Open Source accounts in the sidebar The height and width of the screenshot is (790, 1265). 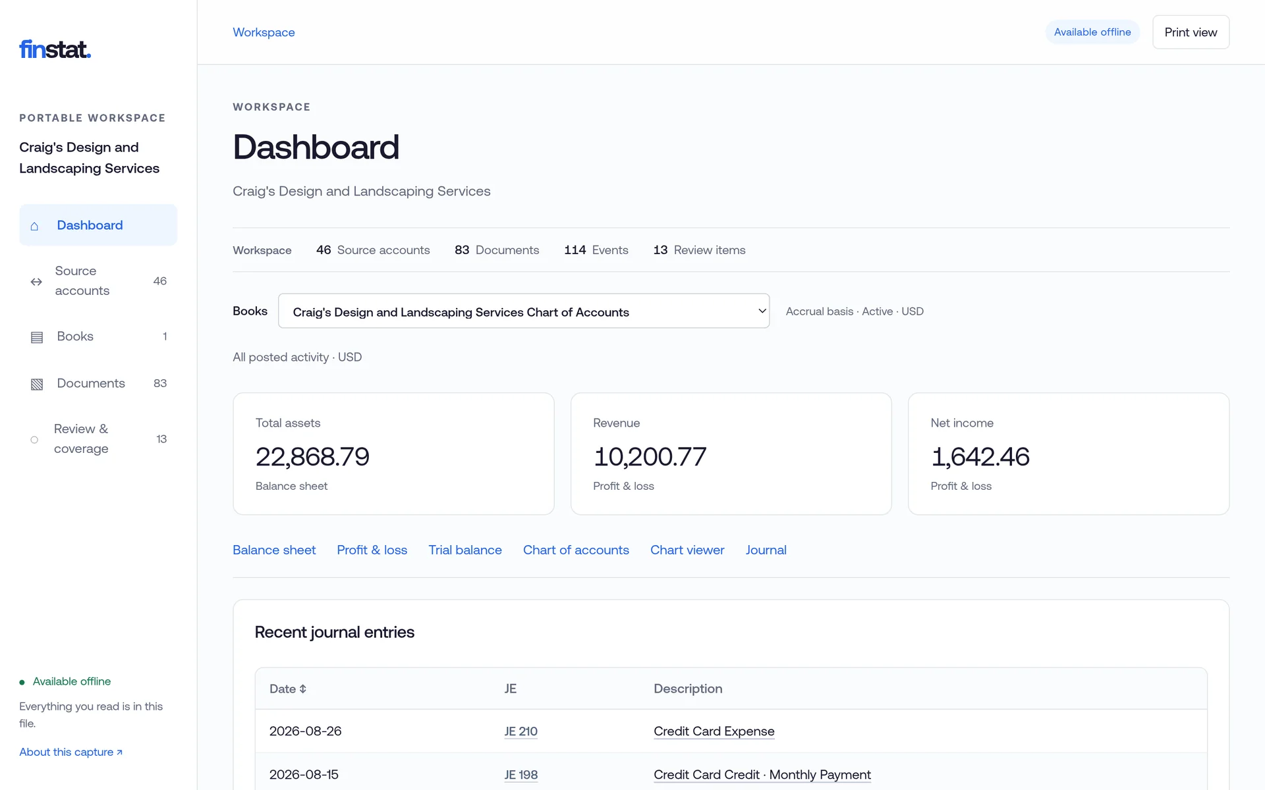pos(98,281)
